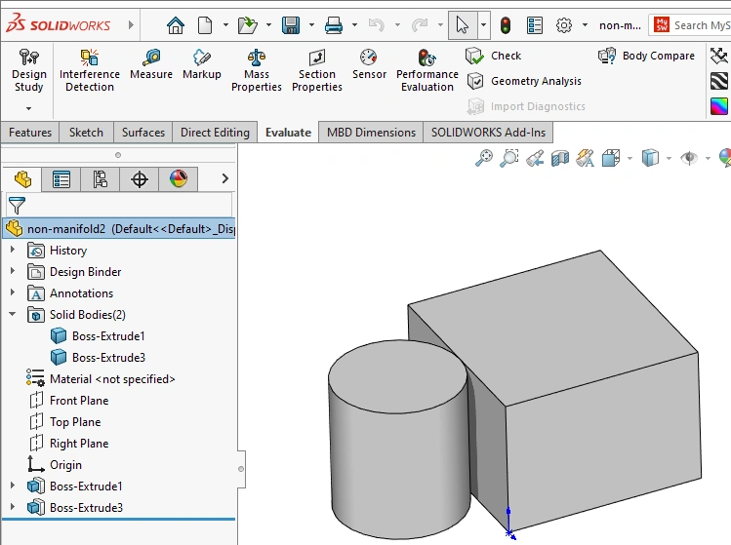Open Section Properties tool
The image size is (731, 545).
[317, 70]
